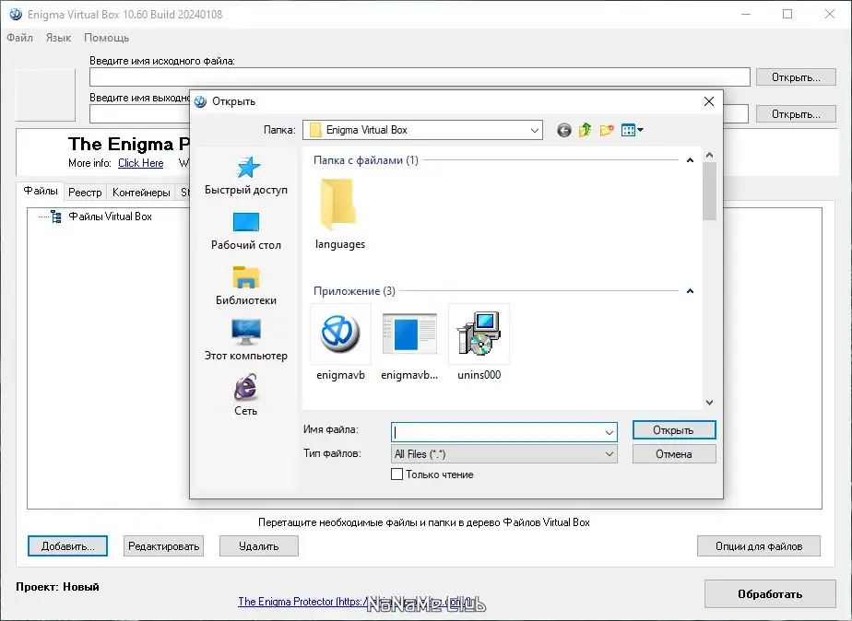This screenshot has height=621, width=852.
Task: Open the Язык menu
Action: (x=58, y=38)
